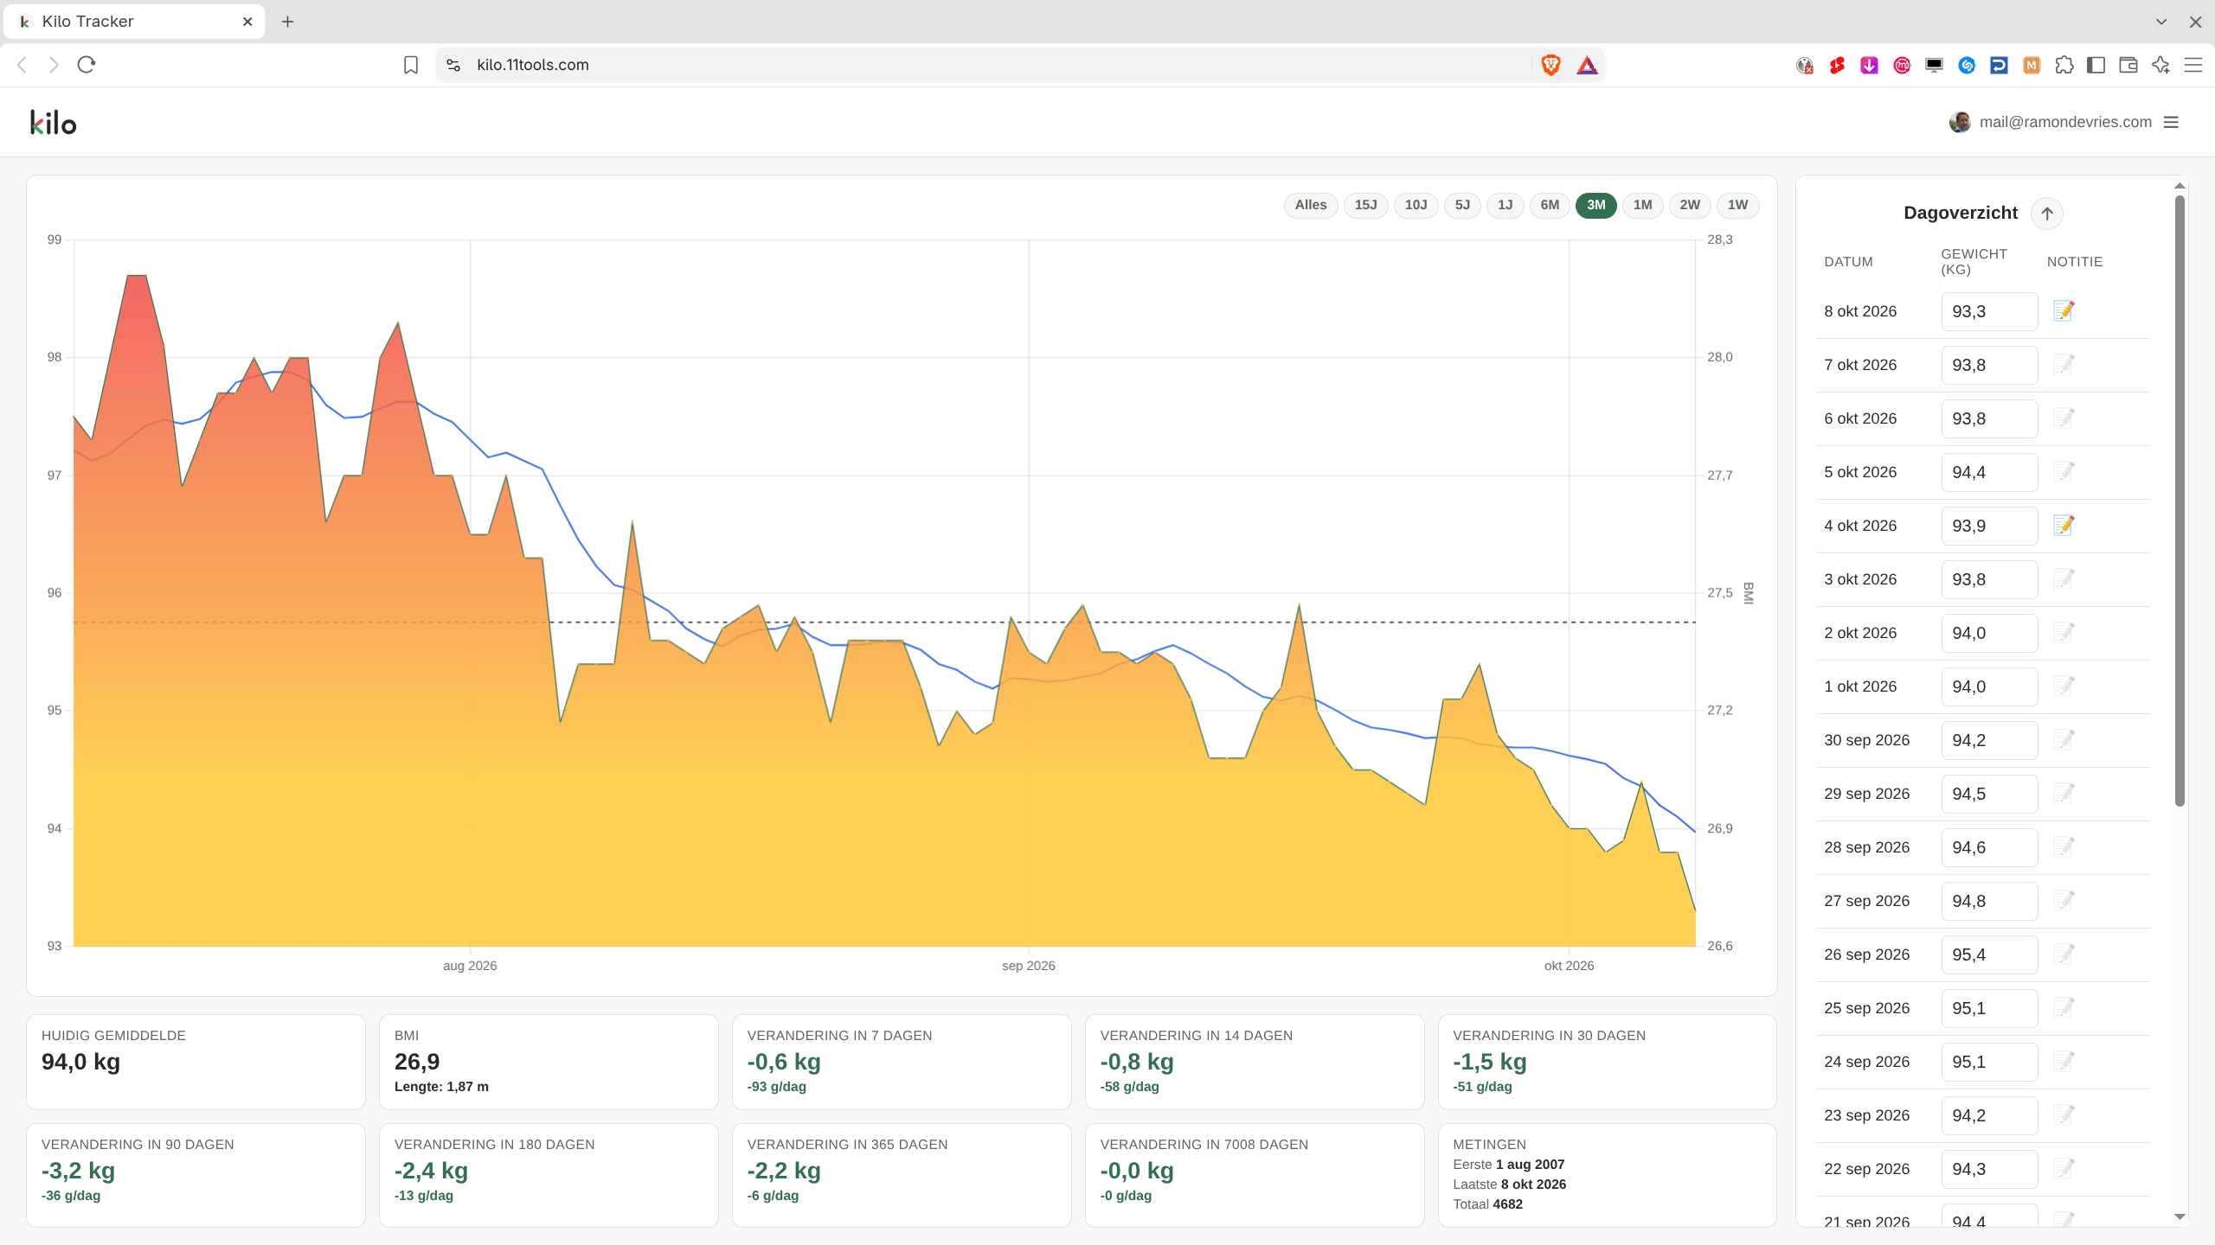Toggle the browser sidebar panel icon
The height and width of the screenshot is (1245, 2215).
pos(2096,65)
